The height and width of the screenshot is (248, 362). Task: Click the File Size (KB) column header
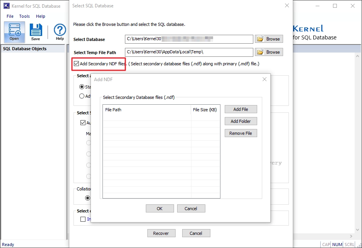(x=205, y=110)
